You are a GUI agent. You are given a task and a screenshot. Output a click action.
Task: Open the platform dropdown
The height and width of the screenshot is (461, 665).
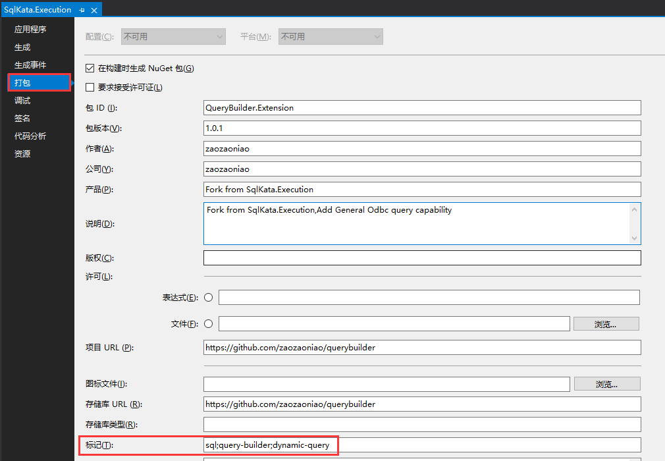(x=331, y=36)
